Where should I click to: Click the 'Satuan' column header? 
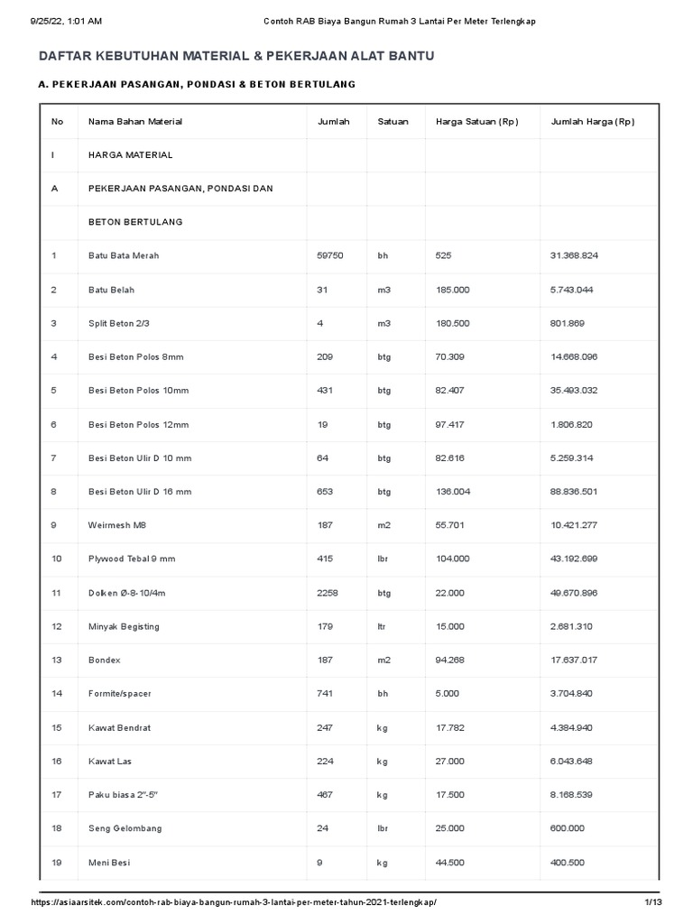click(393, 122)
